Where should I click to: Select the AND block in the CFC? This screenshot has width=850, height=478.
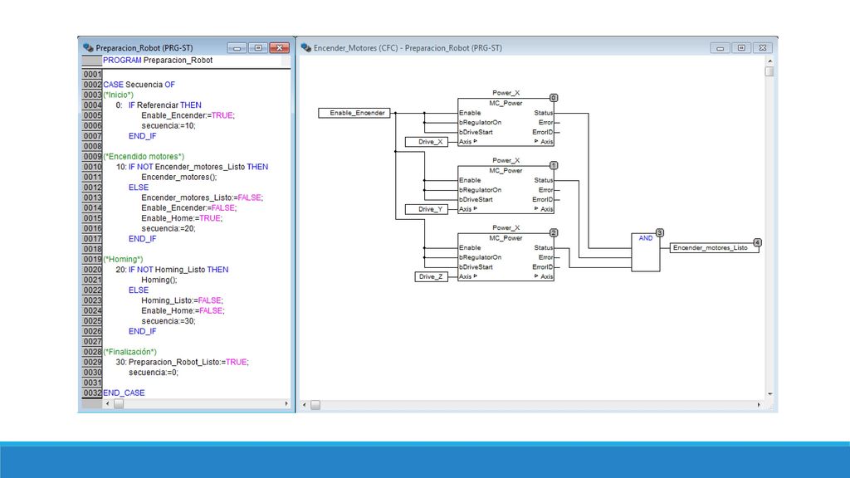coord(646,252)
